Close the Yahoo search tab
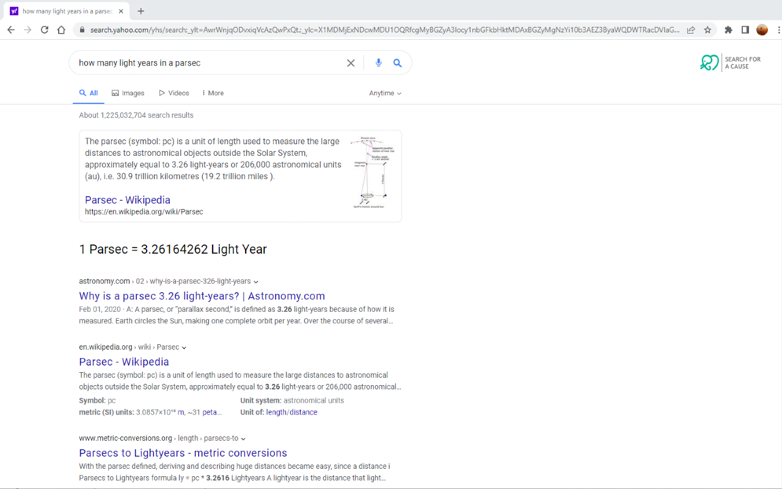 coord(121,11)
